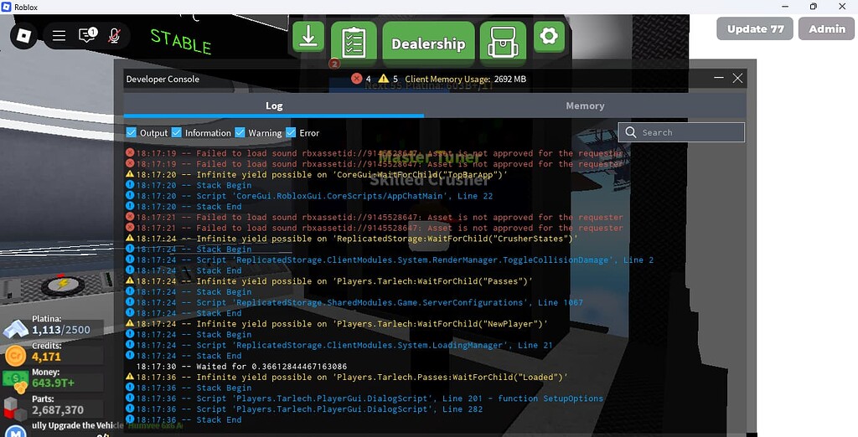Screen dimensions: 858x437
Task: Click the Update 77 button
Action: pos(755,29)
